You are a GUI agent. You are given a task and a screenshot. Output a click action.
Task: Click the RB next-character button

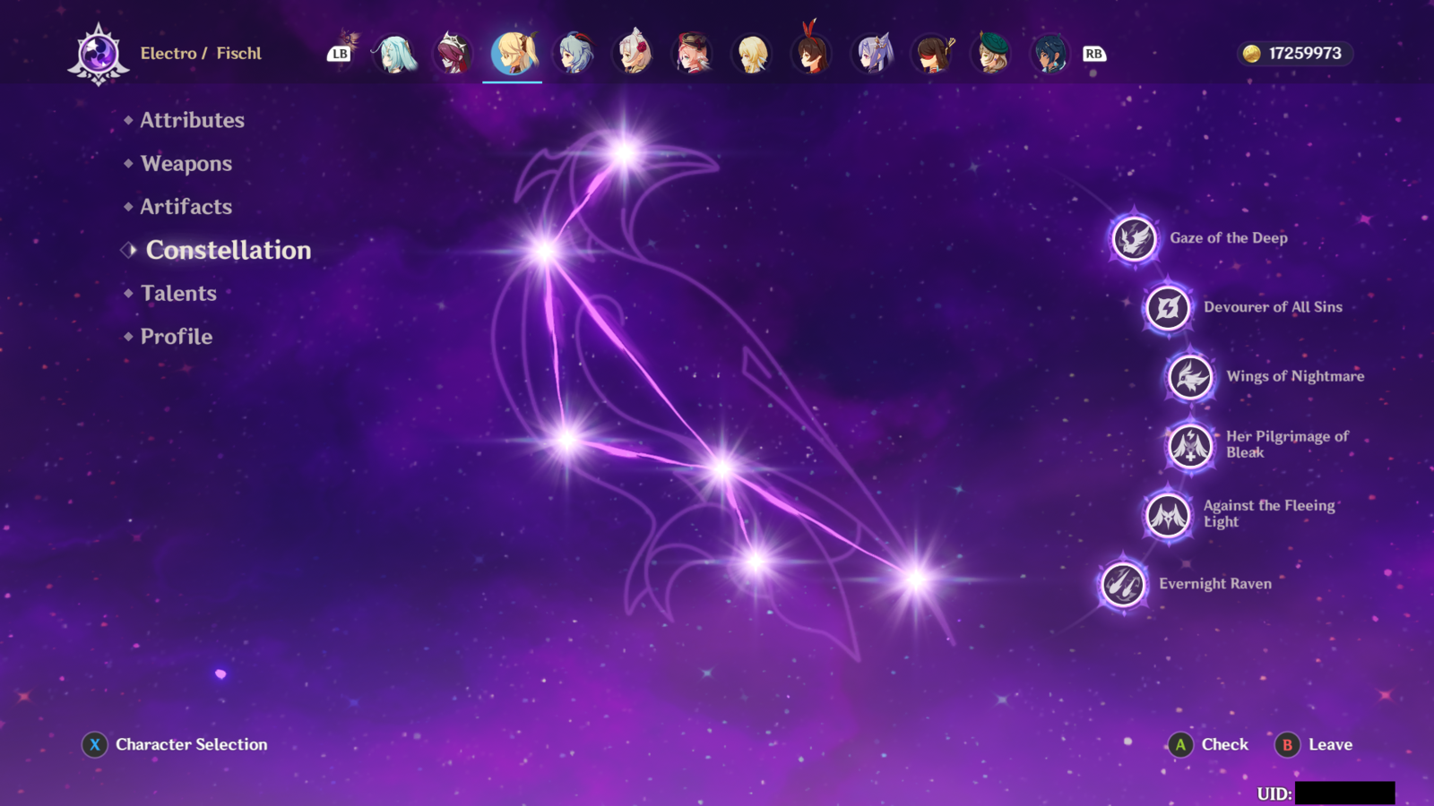point(1093,54)
